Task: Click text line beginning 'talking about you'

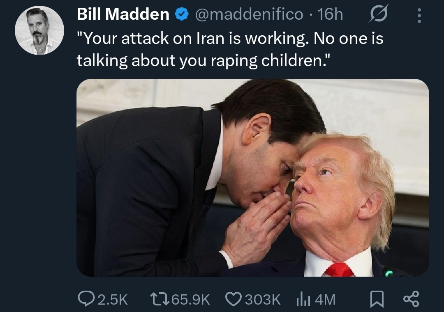Action: (203, 60)
